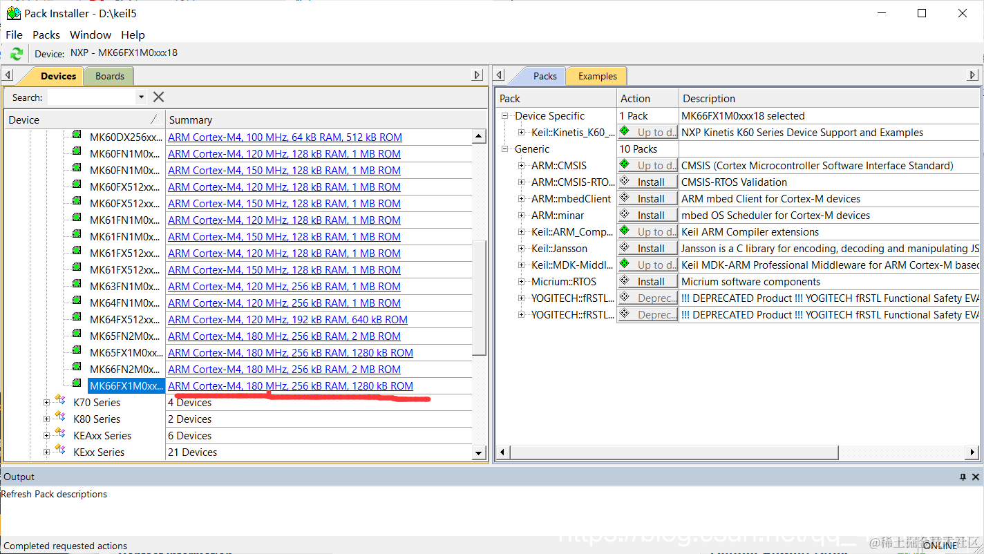Click the KExx Series family icon
984x554 pixels.
click(x=60, y=451)
